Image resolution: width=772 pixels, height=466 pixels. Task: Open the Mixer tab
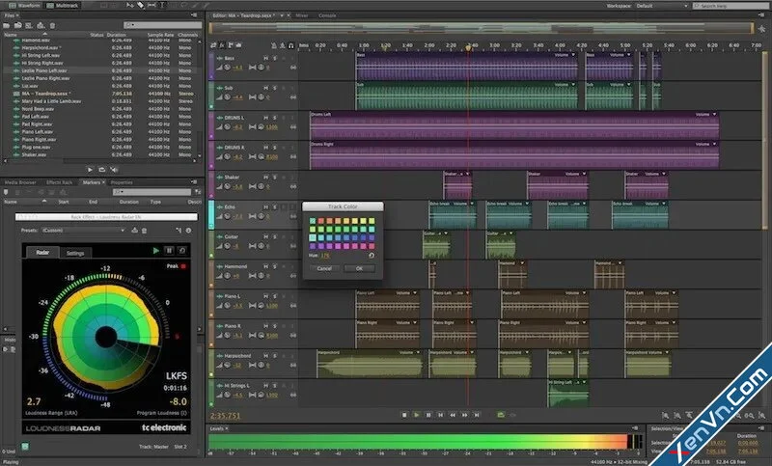[302, 15]
